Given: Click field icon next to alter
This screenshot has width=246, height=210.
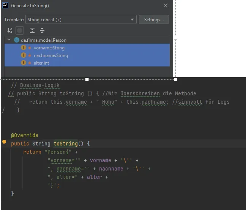Looking at the screenshot, I should [24, 63].
